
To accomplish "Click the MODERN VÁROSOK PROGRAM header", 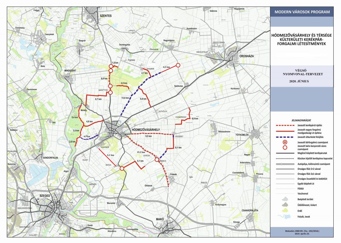I will point(302,12).
